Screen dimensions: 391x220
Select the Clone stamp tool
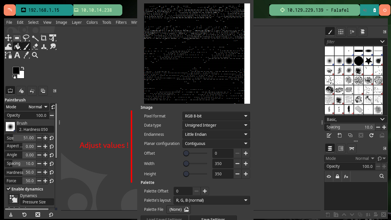point(44,46)
